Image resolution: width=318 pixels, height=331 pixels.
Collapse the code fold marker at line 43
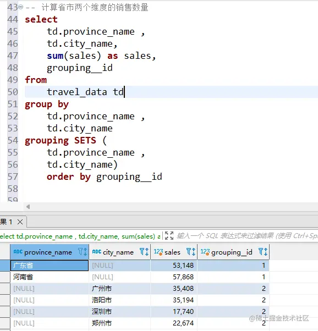click(20, 7)
